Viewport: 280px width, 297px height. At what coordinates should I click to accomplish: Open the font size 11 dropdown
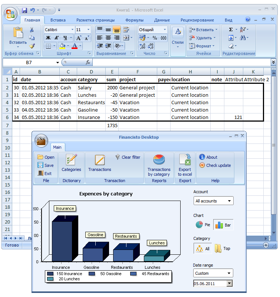pos(88,30)
